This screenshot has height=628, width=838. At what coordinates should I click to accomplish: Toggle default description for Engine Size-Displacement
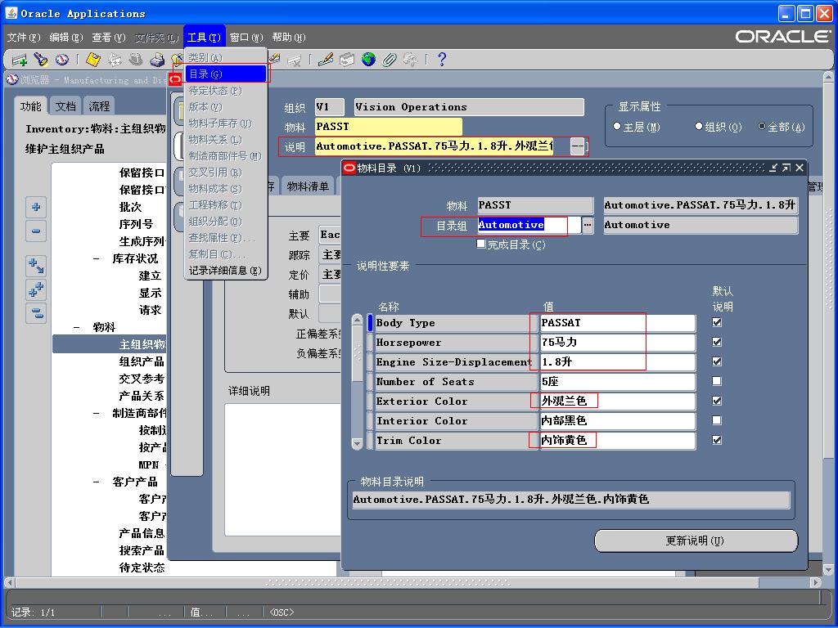click(x=717, y=361)
